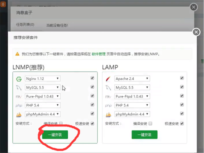The width and height of the screenshot is (204, 153).
Task: Open the LAMP MySQL 5.5 version dropdown
Action: click(x=132, y=87)
